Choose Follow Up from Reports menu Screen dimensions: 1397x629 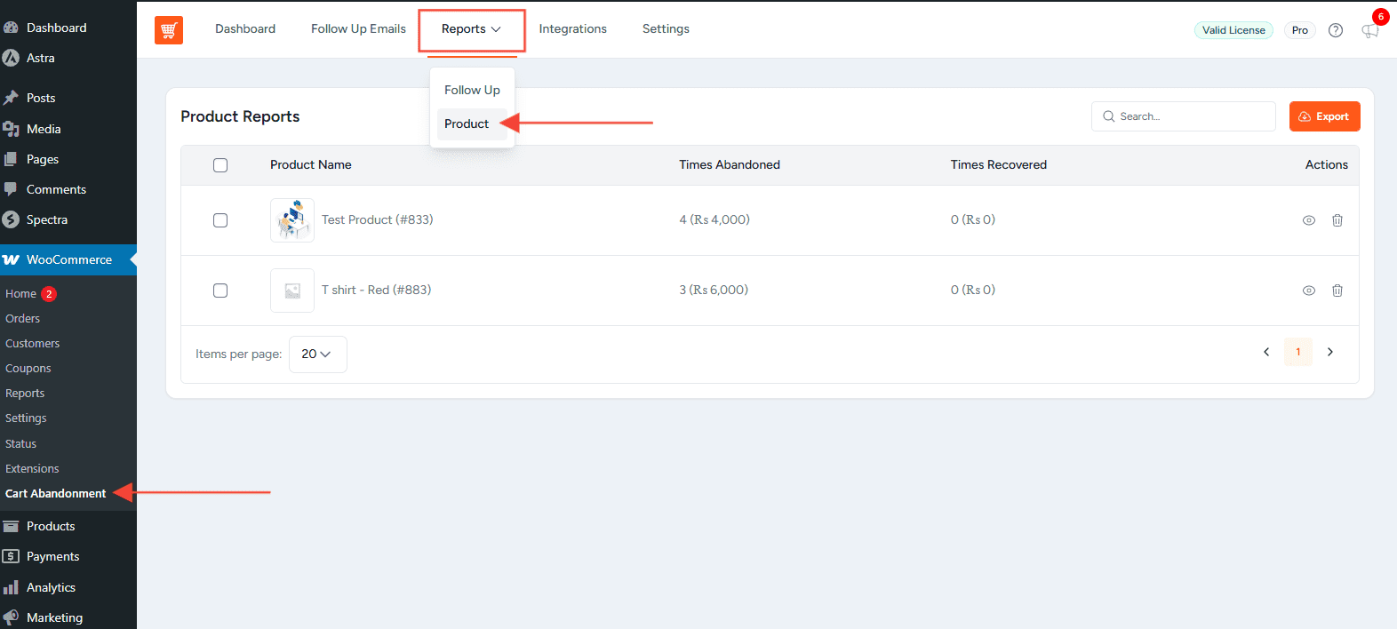[472, 90]
